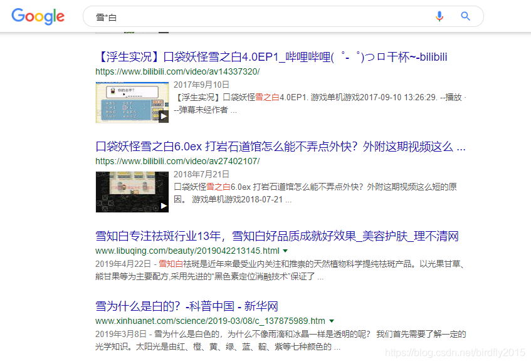Image resolution: width=531 pixels, height=364 pixels.
Task: Open the 雪之白6.0ex video thumbnail
Action: 132,192
